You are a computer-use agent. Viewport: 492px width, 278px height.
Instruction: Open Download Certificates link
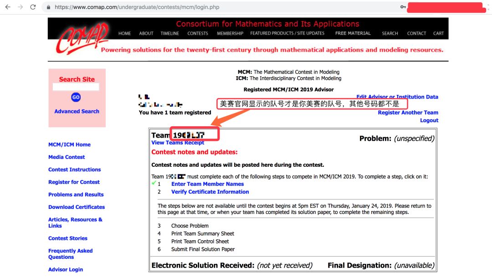(x=77, y=207)
